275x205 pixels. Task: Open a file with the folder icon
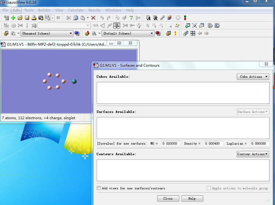(x=20, y=18)
